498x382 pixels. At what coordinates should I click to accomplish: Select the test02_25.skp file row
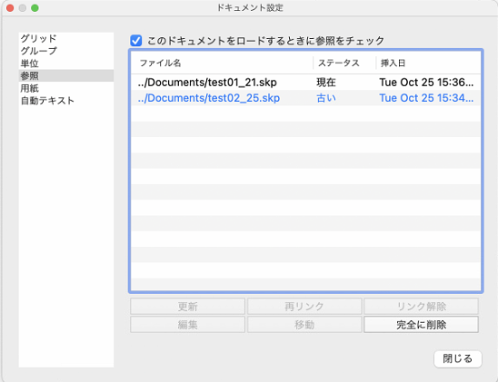pyautogui.click(x=305, y=98)
